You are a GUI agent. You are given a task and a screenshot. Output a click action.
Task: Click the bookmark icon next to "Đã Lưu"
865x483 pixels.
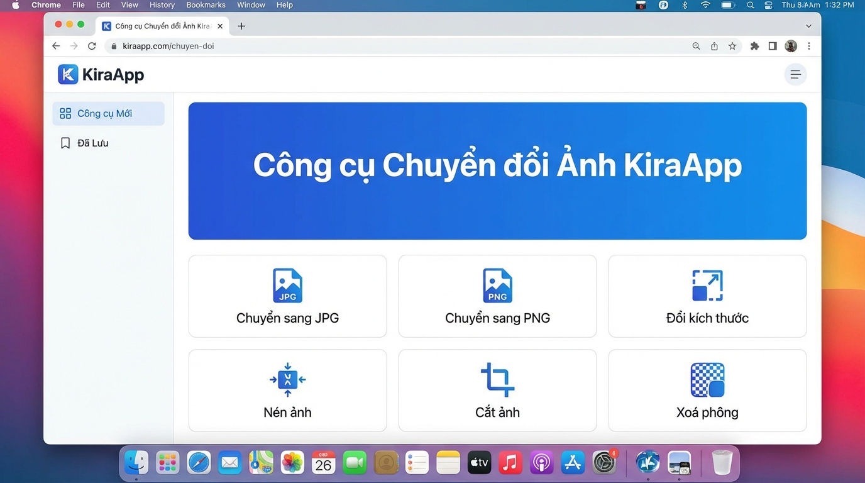(x=65, y=143)
